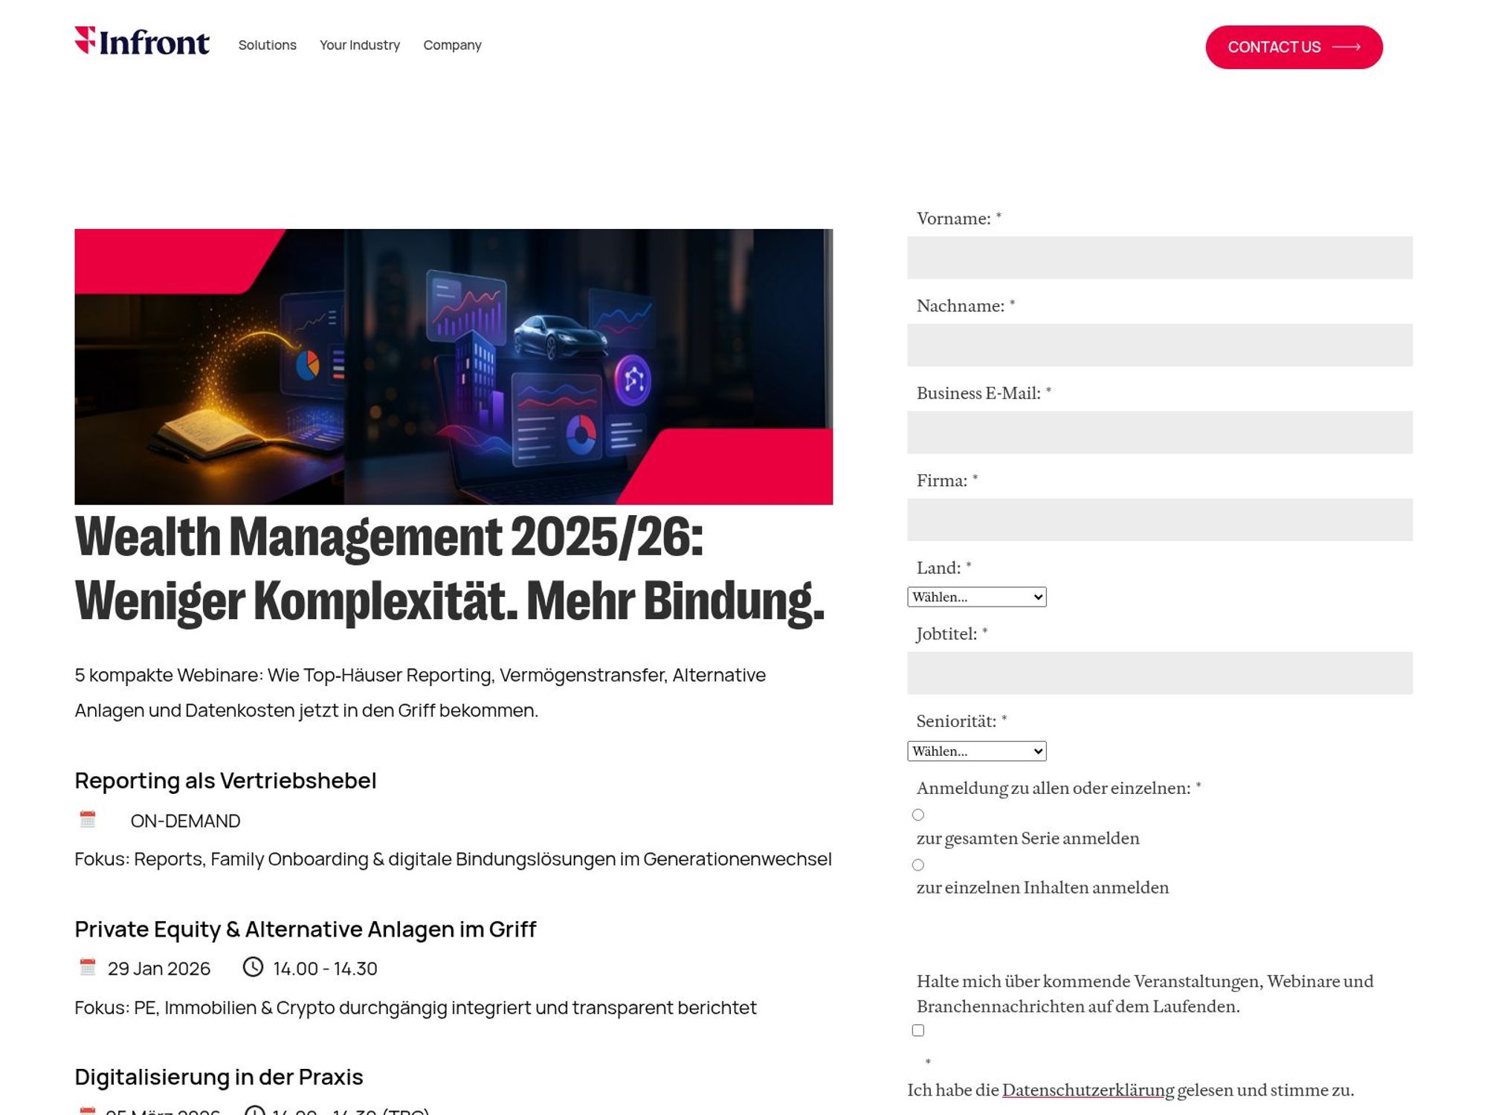Click the Infront logo
This screenshot has width=1487, height=1115.
click(x=141, y=43)
